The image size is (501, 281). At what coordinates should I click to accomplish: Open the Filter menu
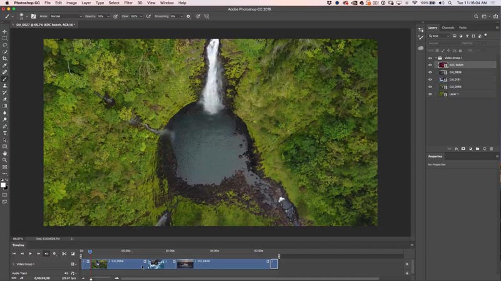(128, 3)
